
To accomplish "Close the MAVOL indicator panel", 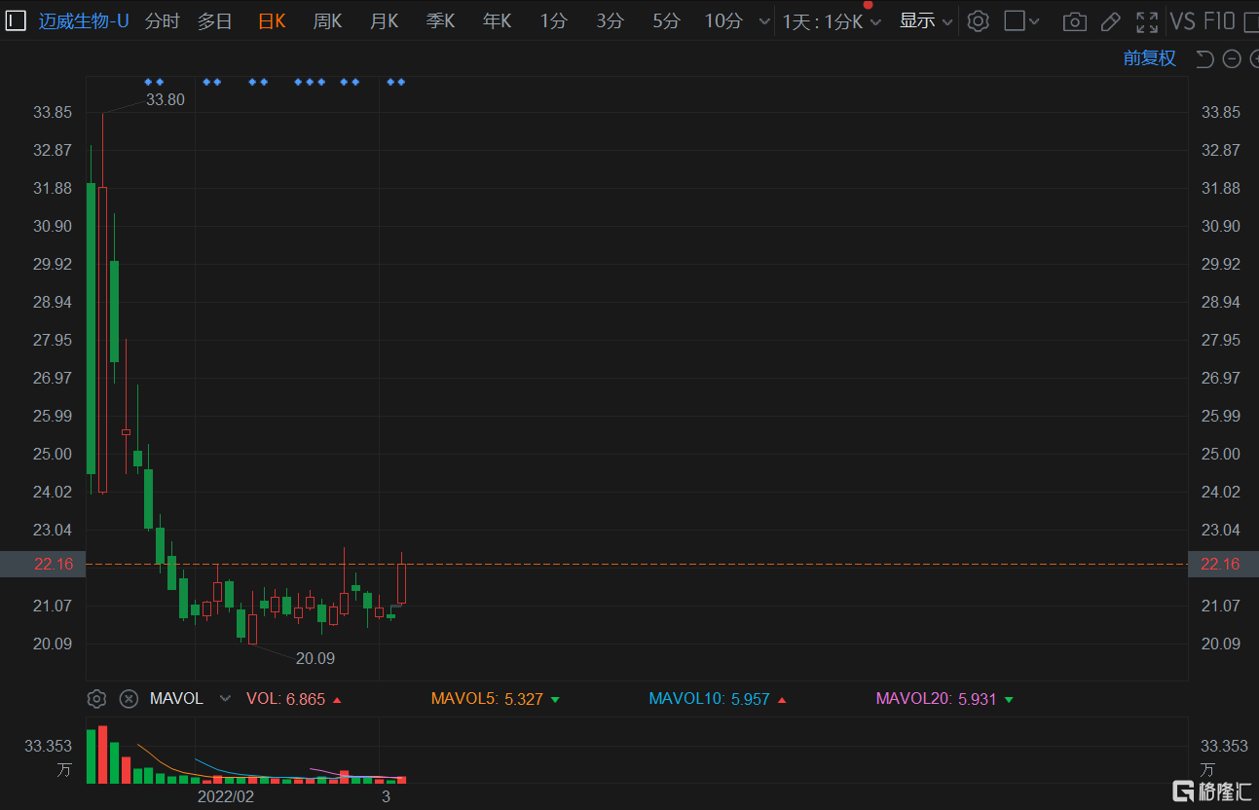I will click(x=129, y=699).
